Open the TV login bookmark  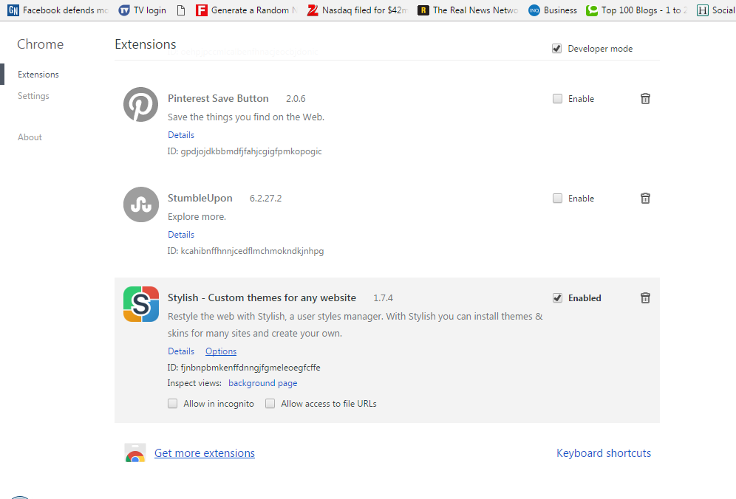click(143, 10)
